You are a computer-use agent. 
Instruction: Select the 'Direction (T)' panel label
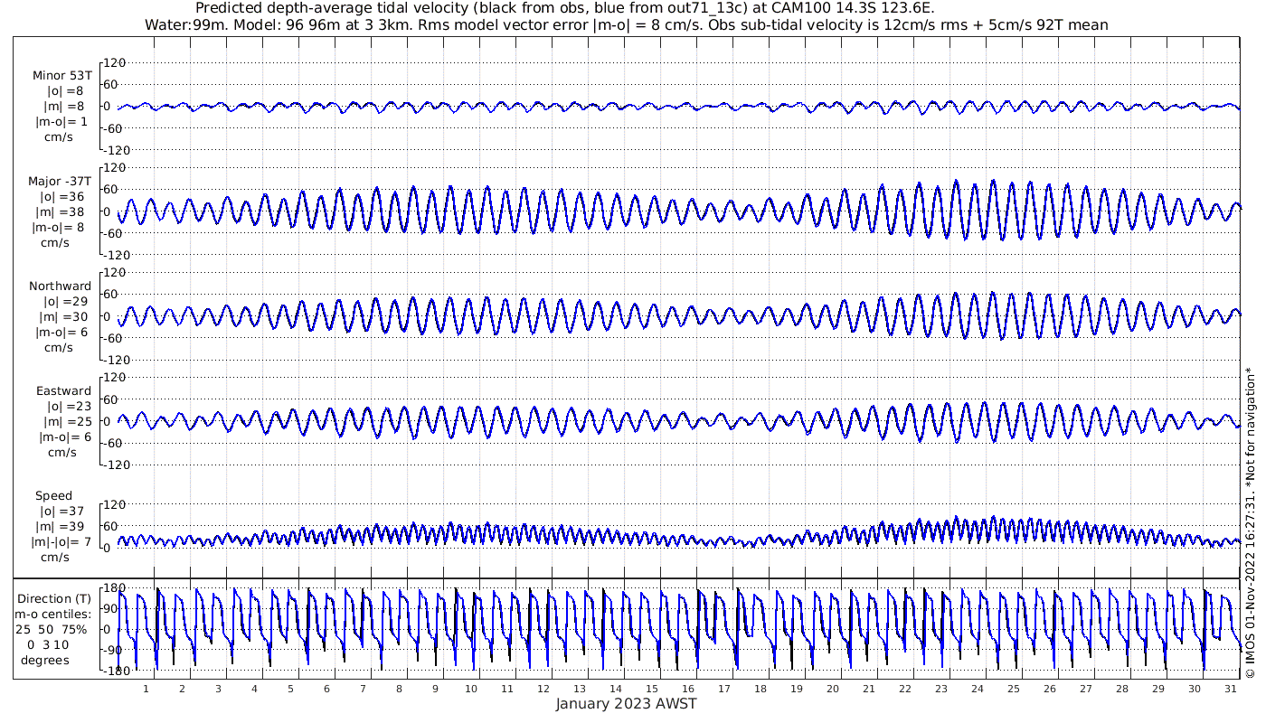tap(54, 599)
